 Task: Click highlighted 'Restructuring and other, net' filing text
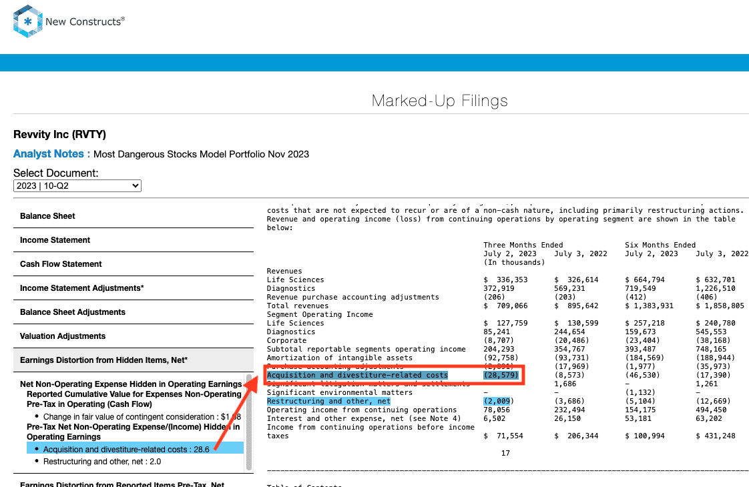coord(328,401)
